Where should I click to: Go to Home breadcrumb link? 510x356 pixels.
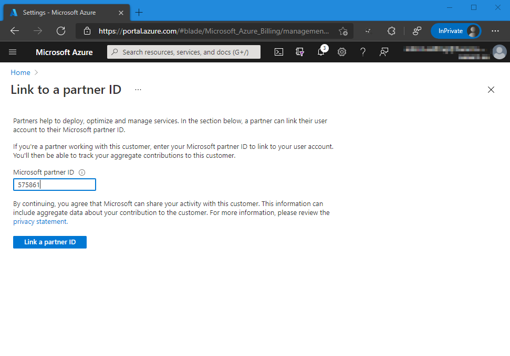point(20,73)
